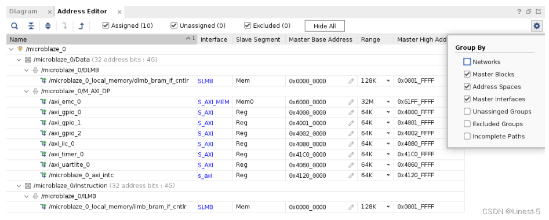
Task: Click pencil icon next to 0x41C0_0000
Action: coord(351,155)
